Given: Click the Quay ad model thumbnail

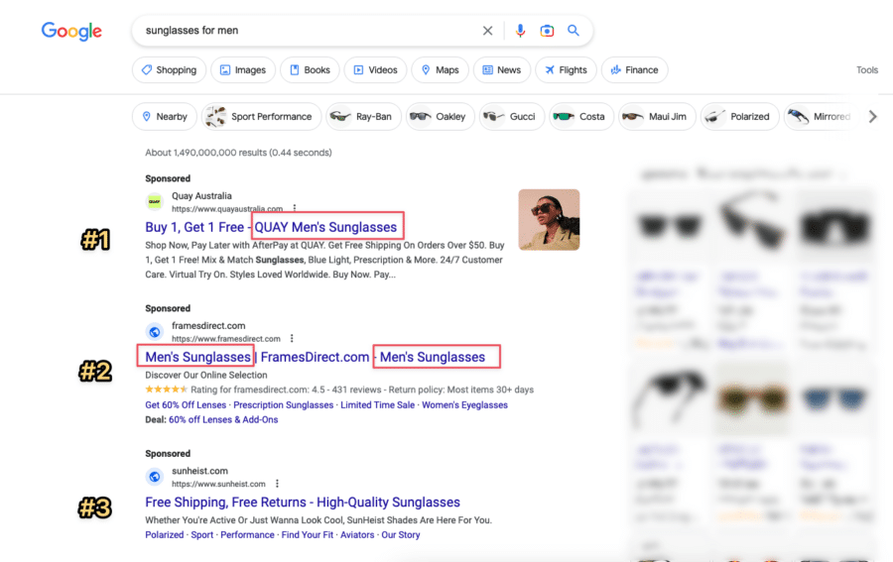Looking at the screenshot, I should pyautogui.click(x=549, y=220).
